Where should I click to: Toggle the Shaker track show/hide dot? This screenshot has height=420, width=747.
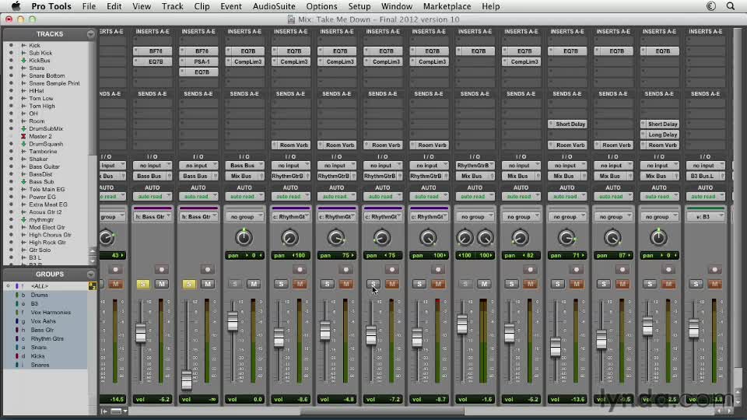pos(11,159)
